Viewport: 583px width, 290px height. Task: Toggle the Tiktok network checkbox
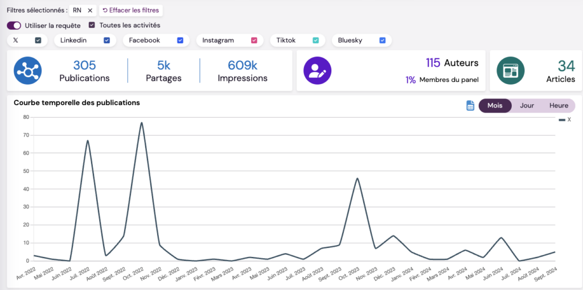315,40
